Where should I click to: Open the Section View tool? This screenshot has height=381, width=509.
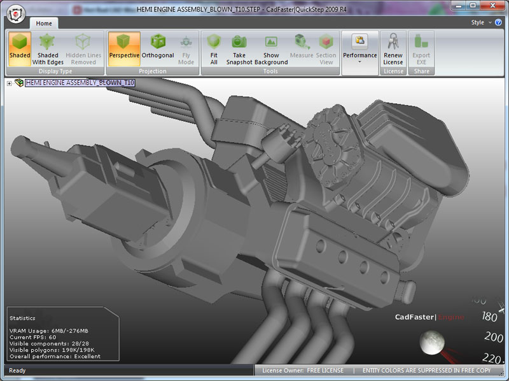tap(326, 48)
